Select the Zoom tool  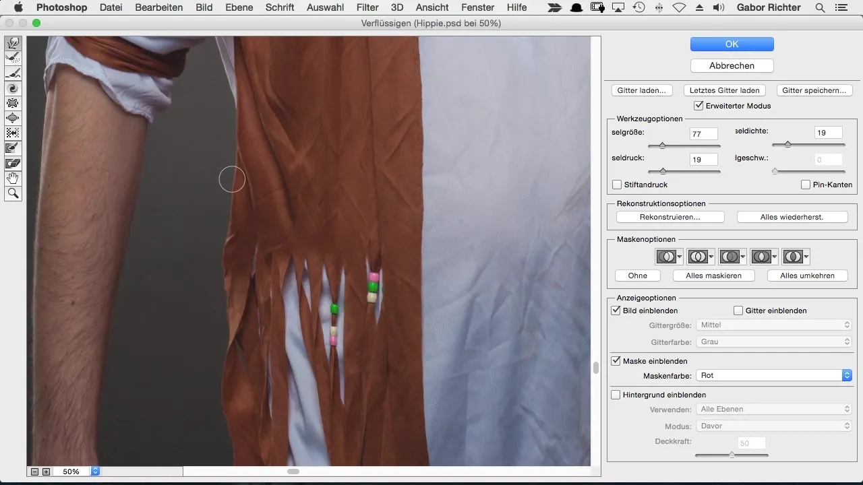(x=13, y=193)
